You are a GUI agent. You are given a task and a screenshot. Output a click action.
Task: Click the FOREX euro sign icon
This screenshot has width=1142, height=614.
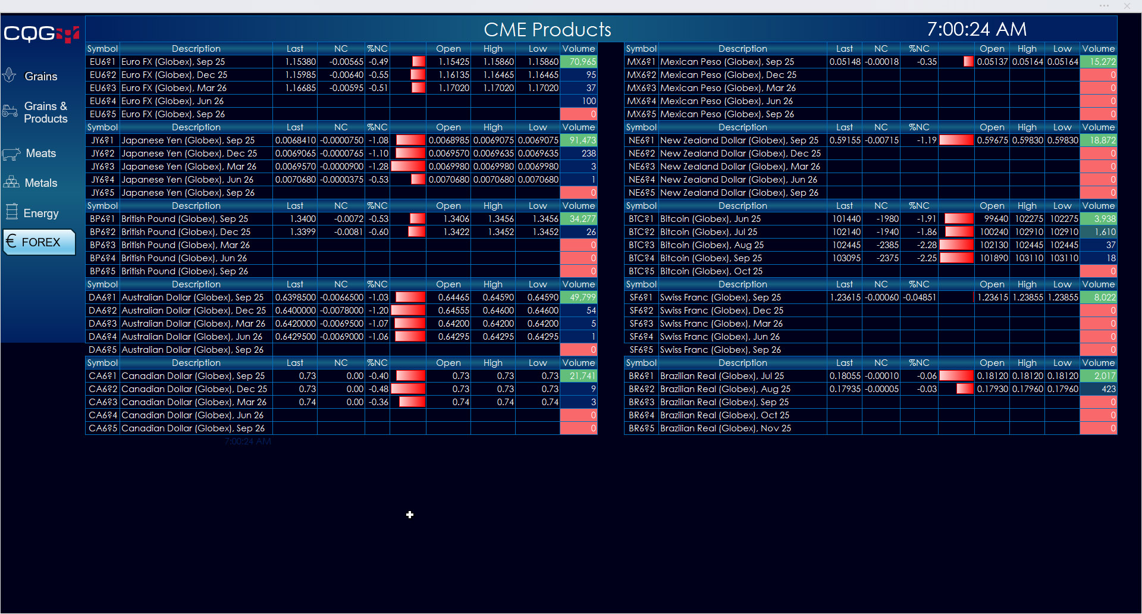pyautogui.click(x=11, y=242)
